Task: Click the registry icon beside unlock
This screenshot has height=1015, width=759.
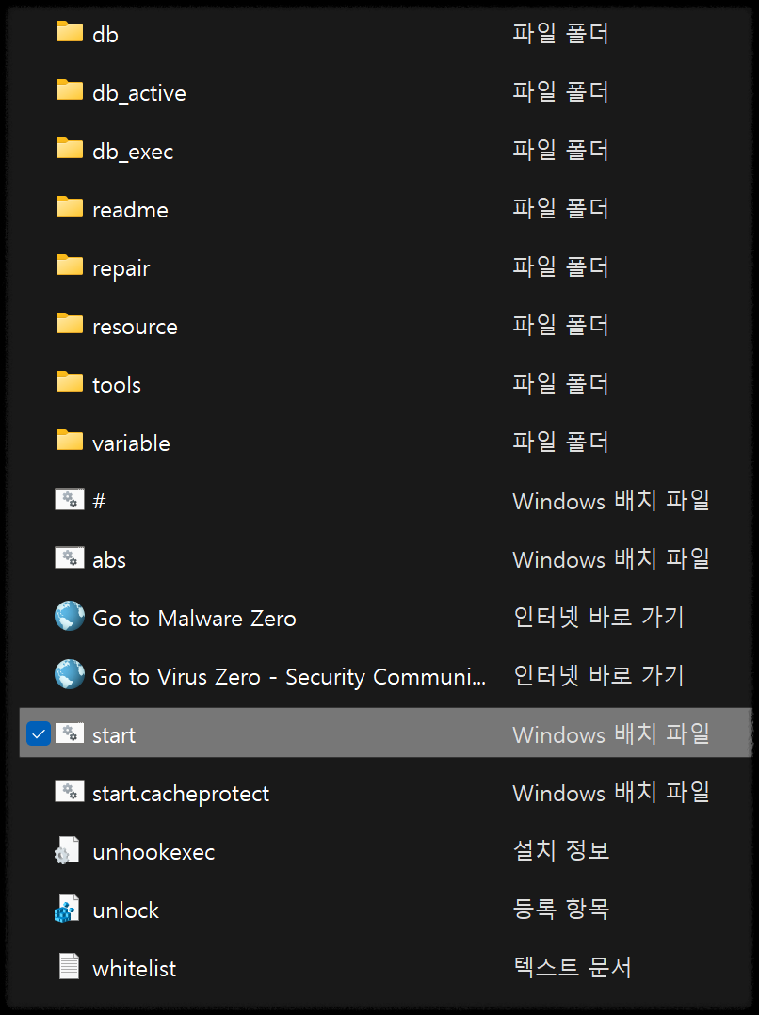Action: [68, 908]
